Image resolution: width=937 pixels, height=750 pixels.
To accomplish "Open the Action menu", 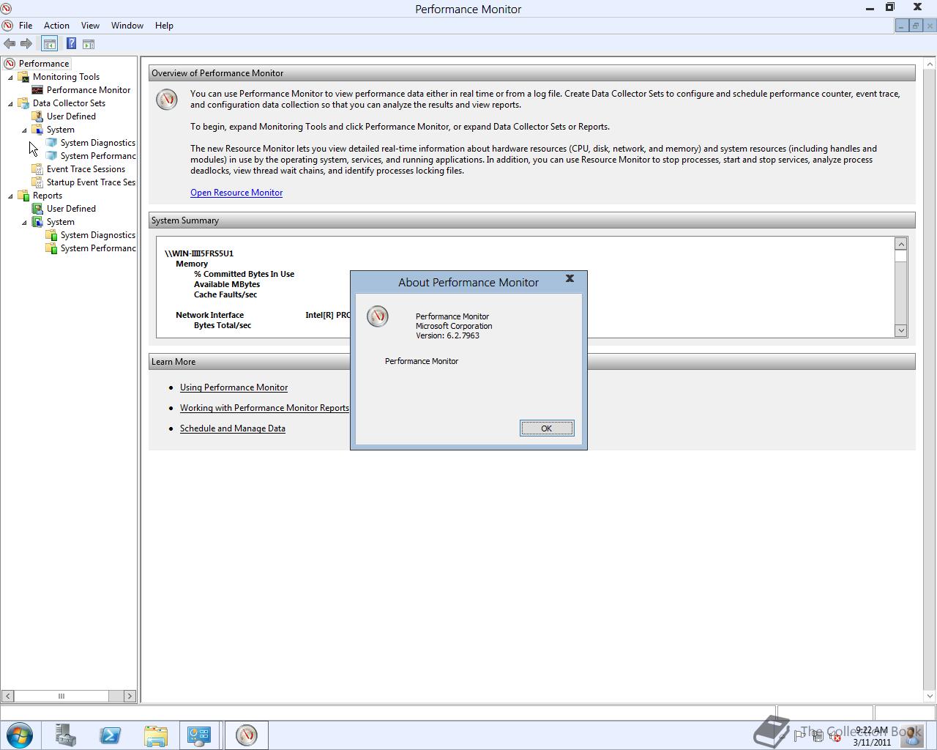I will (x=56, y=26).
